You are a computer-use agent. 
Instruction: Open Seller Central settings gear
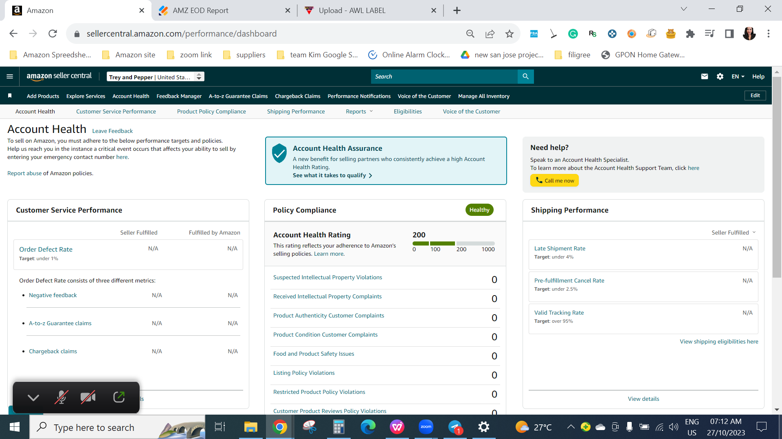[720, 76]
